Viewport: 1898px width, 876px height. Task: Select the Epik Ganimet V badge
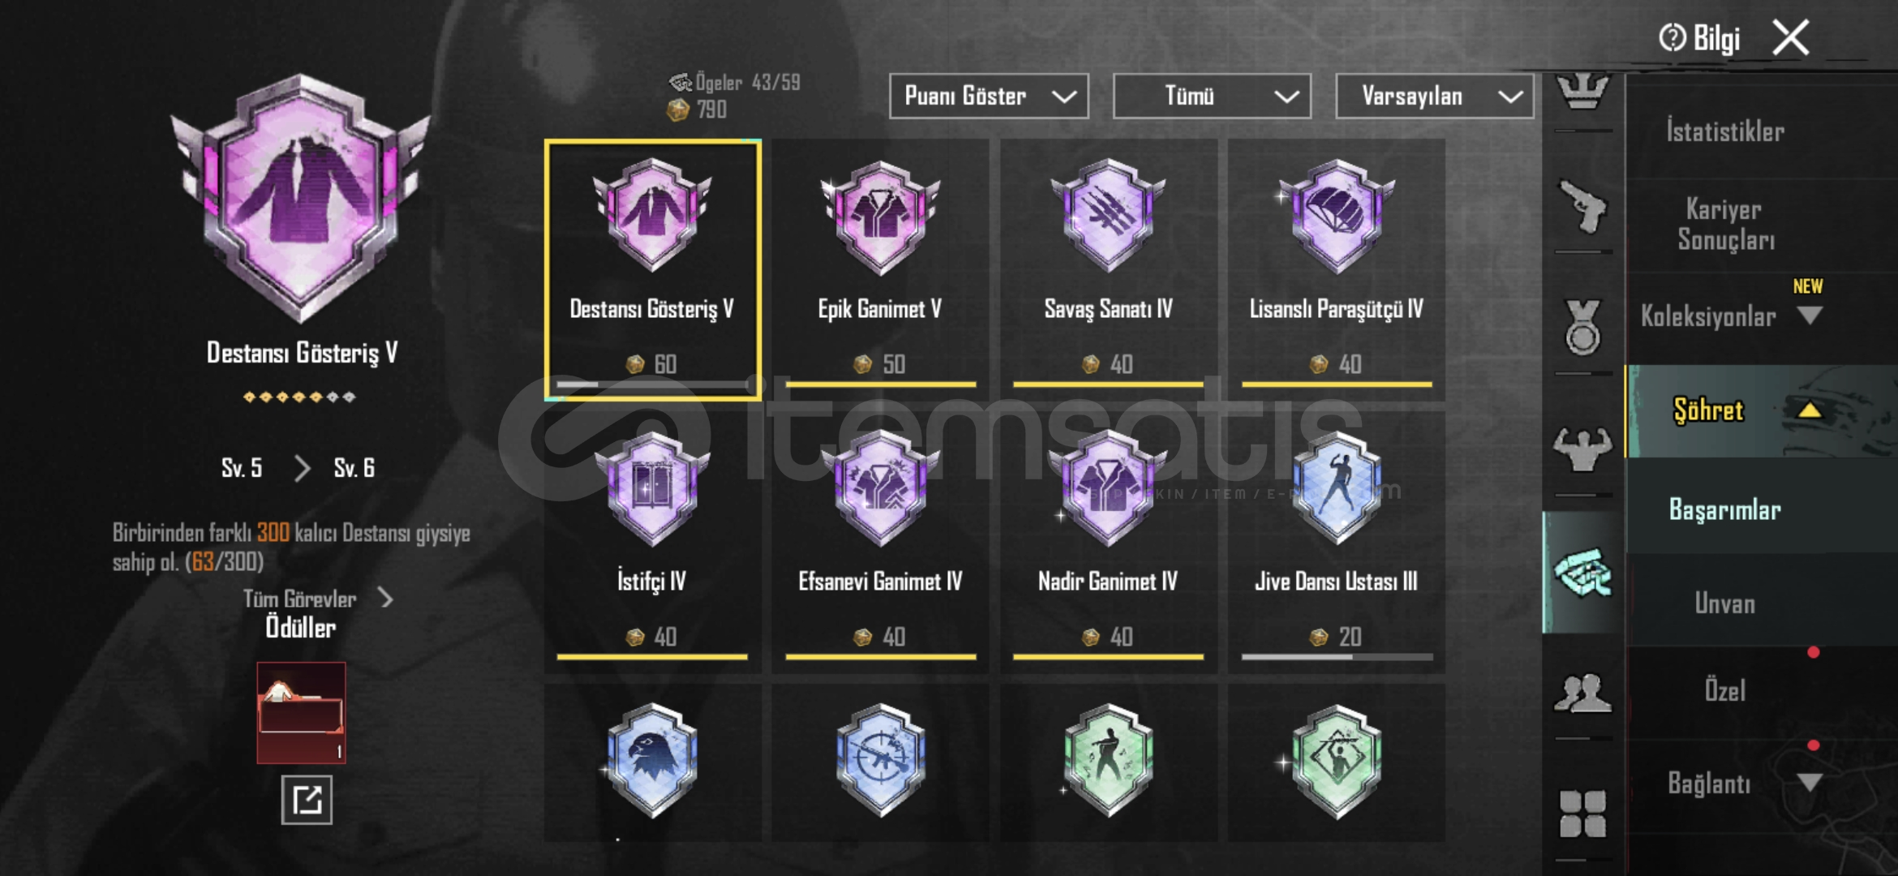coord(880,268)
